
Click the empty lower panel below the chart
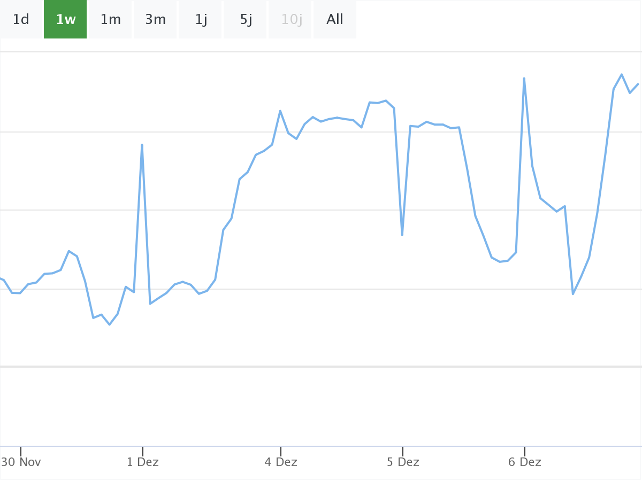coord(321,406)
